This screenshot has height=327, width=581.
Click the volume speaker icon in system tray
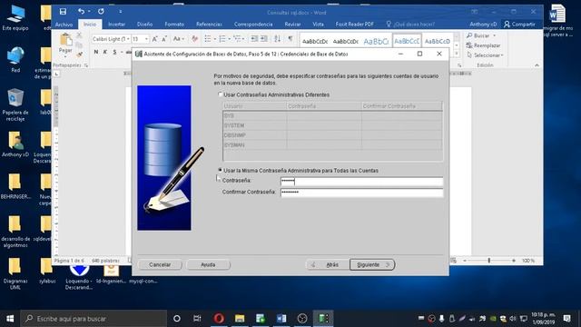coord(513,319)
